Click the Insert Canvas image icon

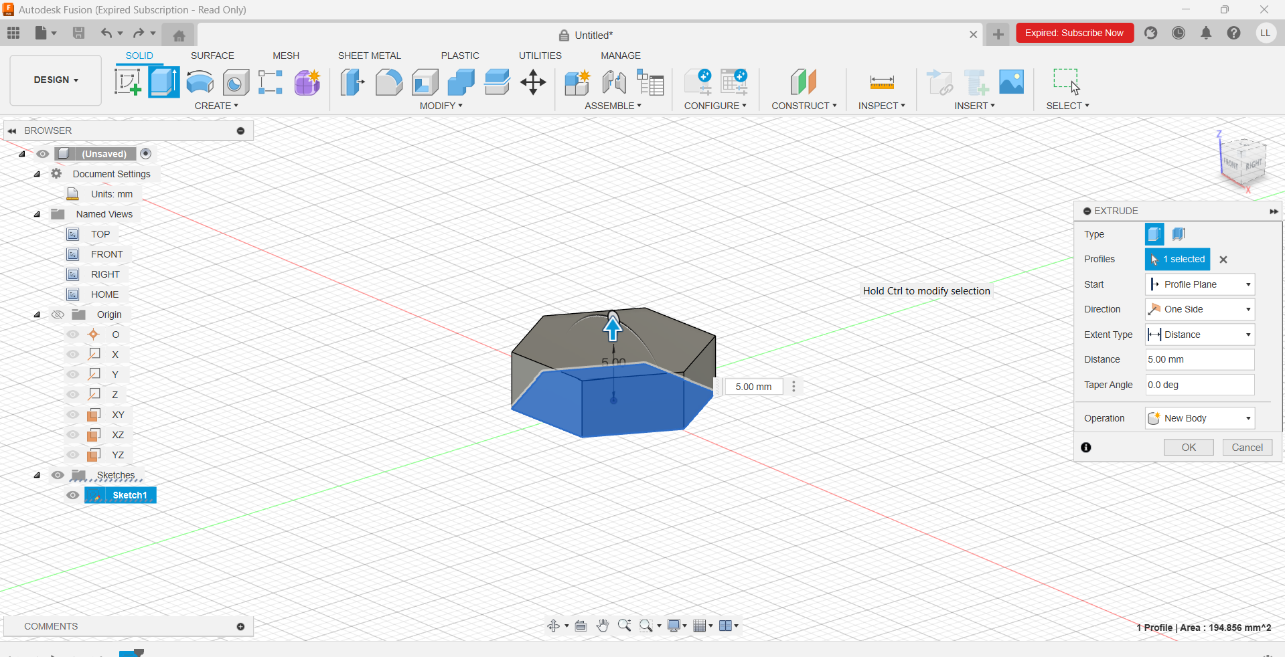click(x=1011, y=82)
